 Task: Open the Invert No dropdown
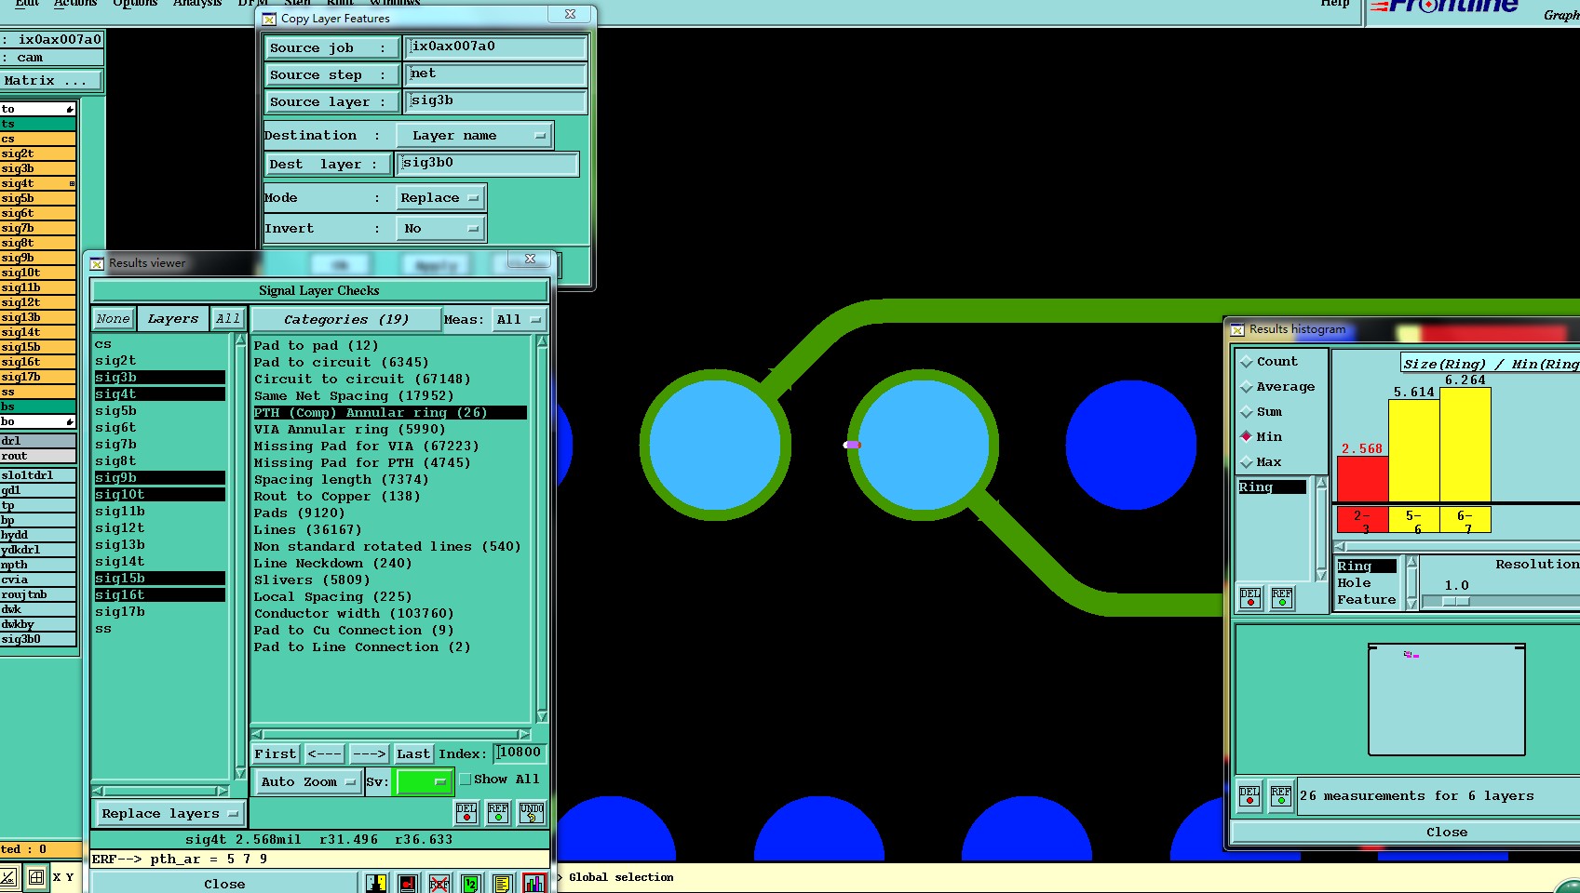439,229
